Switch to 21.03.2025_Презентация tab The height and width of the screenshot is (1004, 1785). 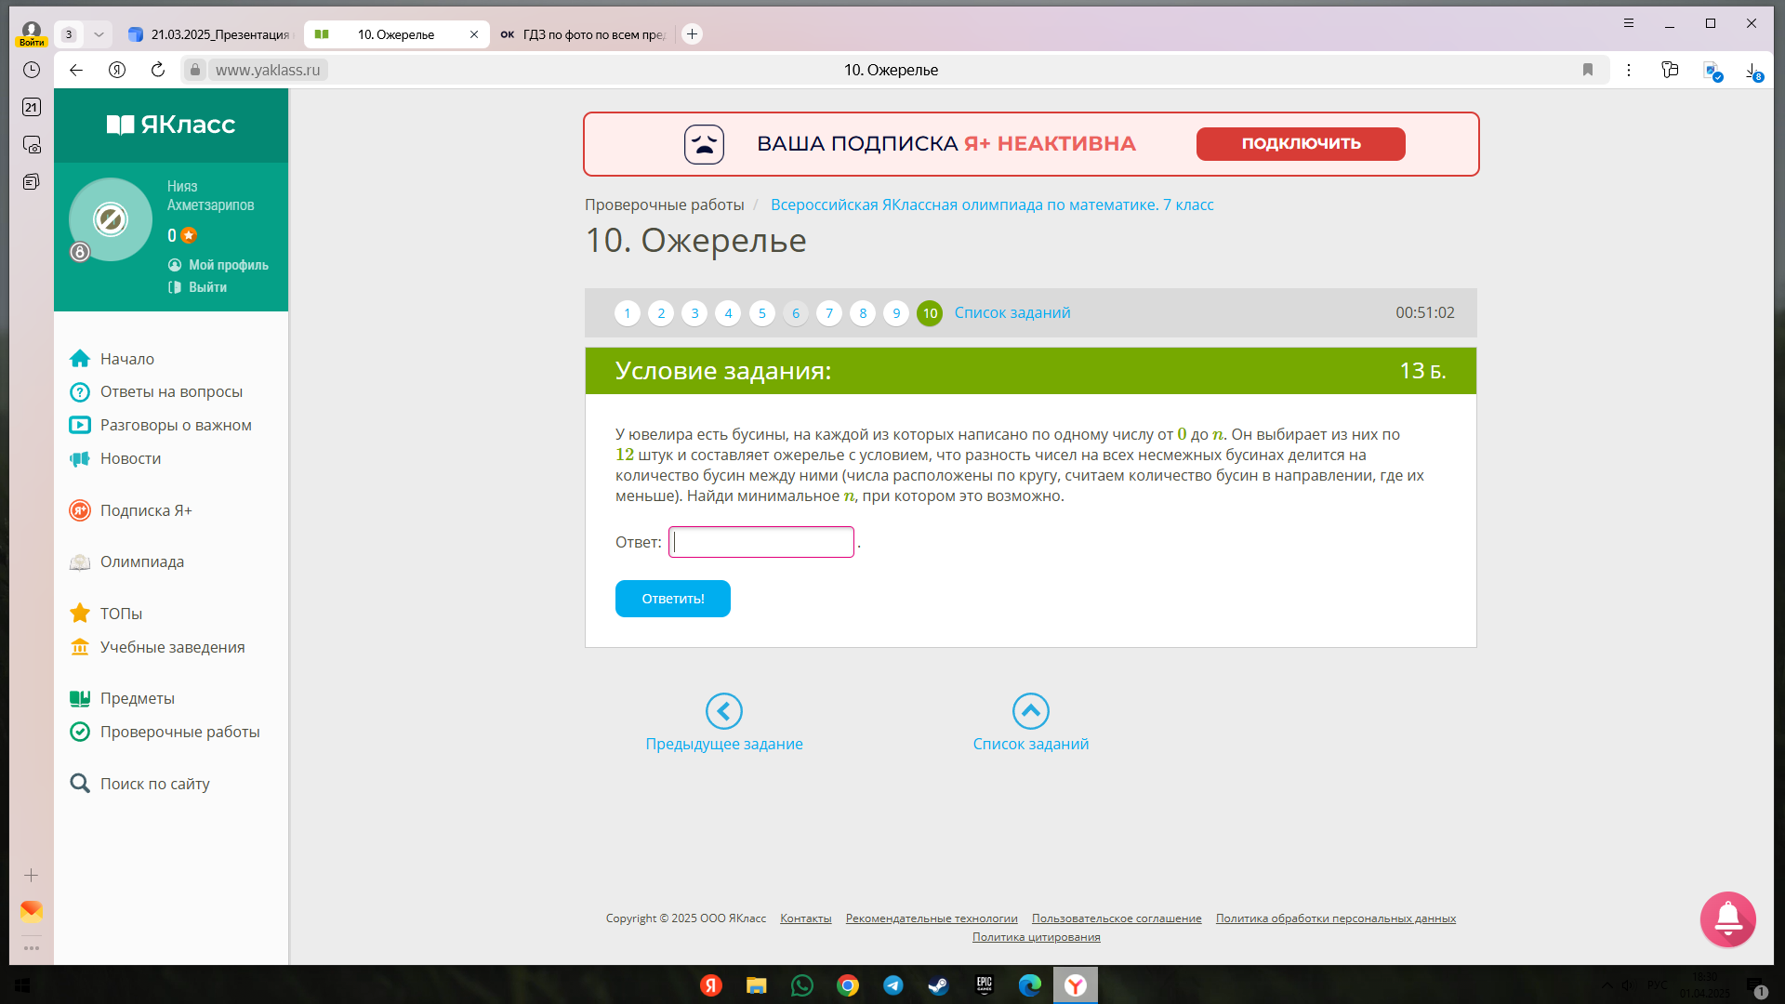coord(210,34)
